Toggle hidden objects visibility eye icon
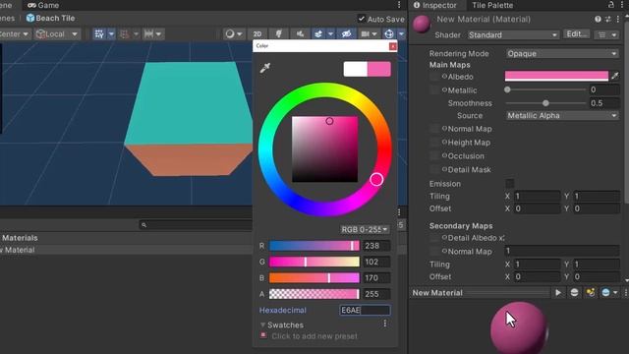The image size is (629, 354). click(346, 34)
